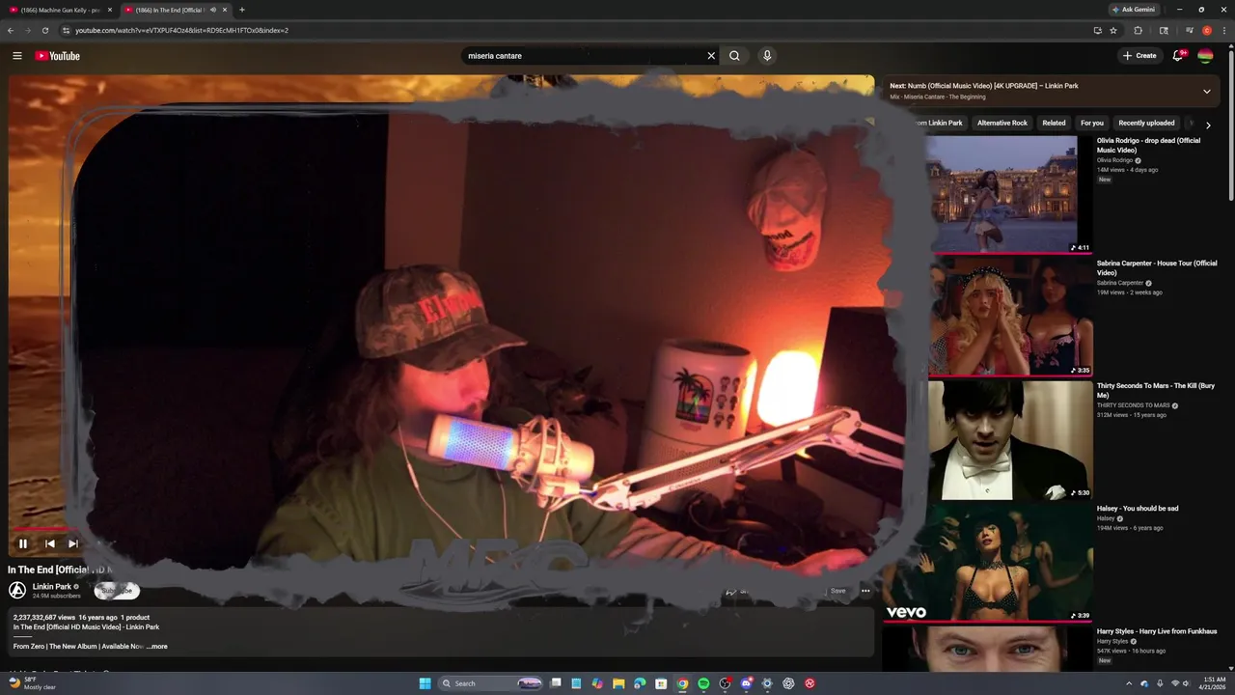1235x695 pixels.
Task: Start voice search with microphone icon
Action: pyautogui.click(x=767, y=56)
